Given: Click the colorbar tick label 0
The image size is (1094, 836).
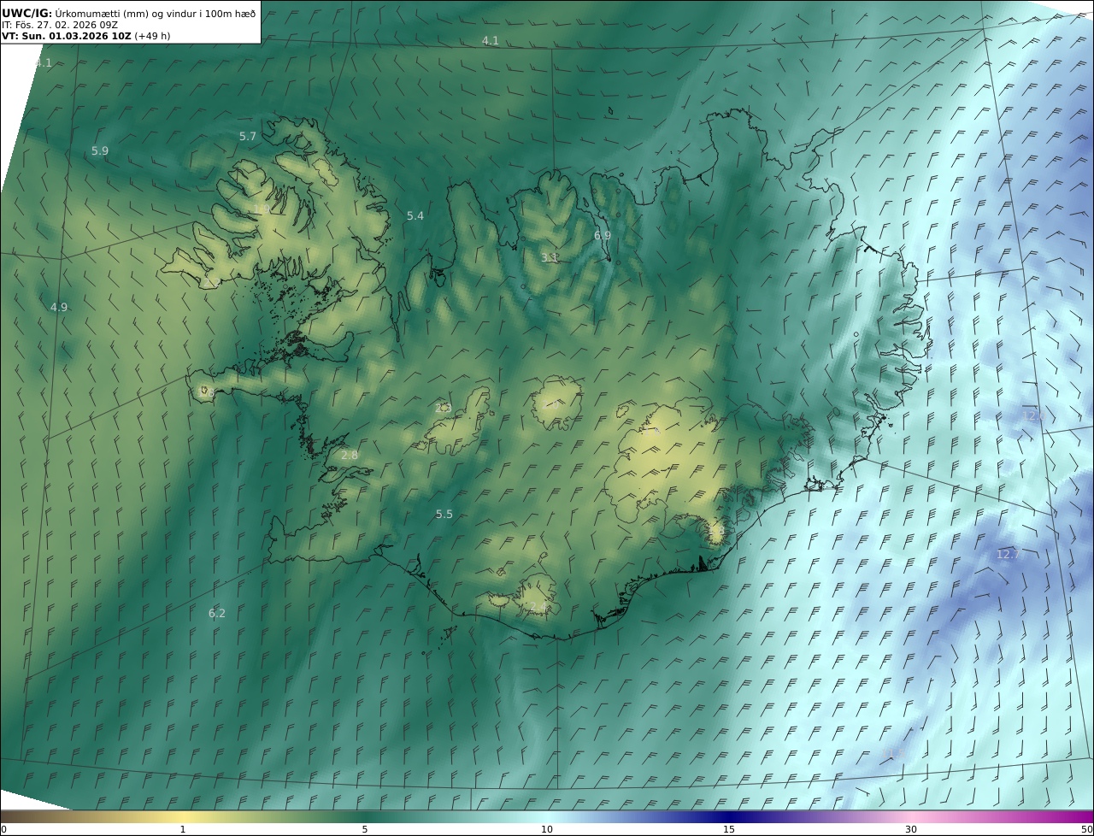Looking at the screenshot, I should (3, 829).
